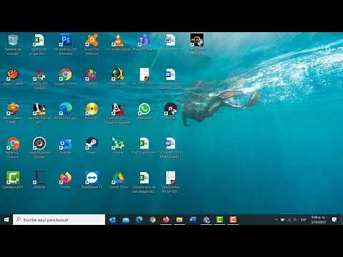
Task: Switch to Word on the taskbar
Action: tap(193, 220)
